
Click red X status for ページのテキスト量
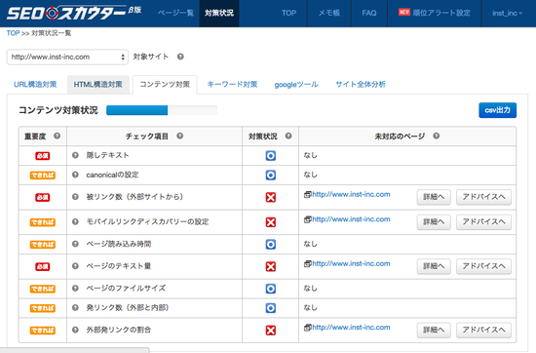click(x=270, y=266)
